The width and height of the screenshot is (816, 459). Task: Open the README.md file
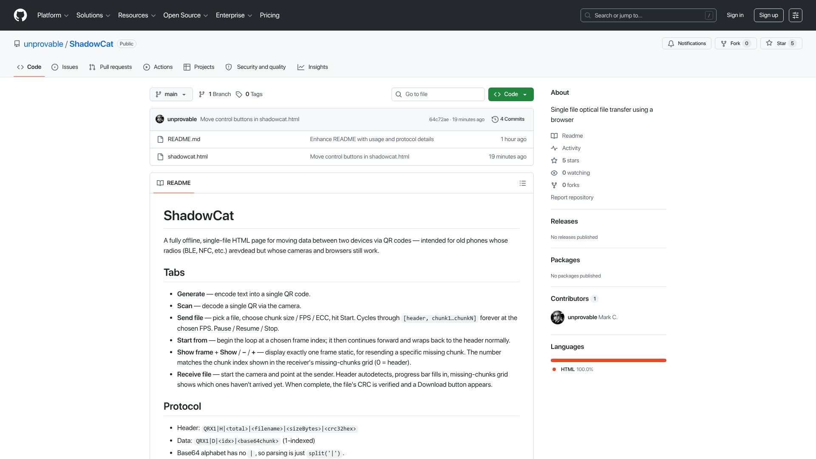click(184, 139)
